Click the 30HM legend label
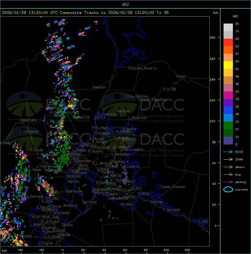This screenshot has width=251, height=254. [239, 159]
